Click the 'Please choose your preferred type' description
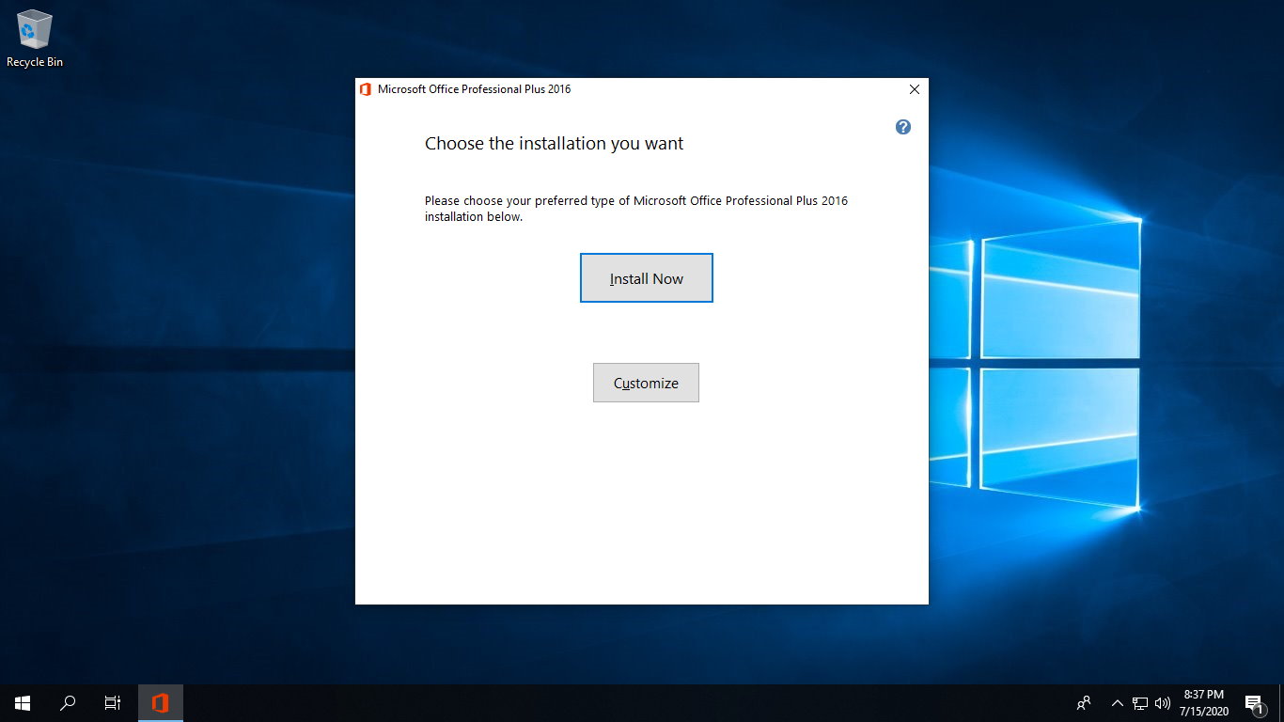The height and width of the screenshot is (722, 1284). [x=636, y=209]
